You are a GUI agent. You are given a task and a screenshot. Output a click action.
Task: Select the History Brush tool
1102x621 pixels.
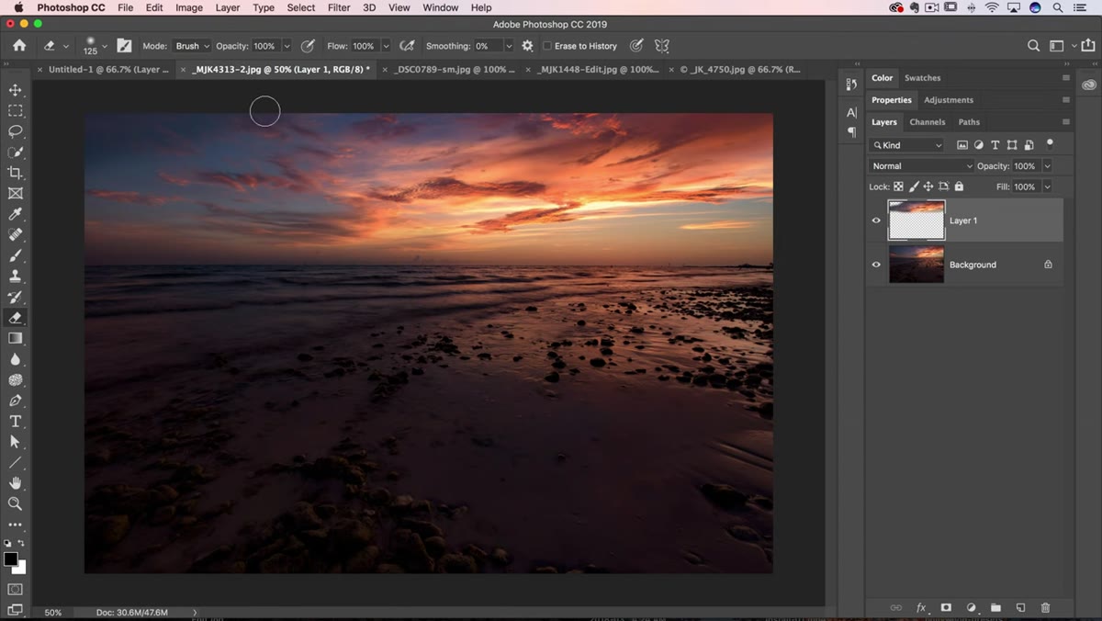pos(15,297)
